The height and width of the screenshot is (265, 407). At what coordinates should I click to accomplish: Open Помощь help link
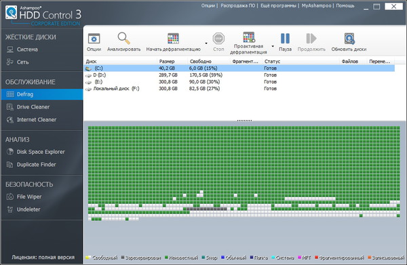[x=345, y=5]
